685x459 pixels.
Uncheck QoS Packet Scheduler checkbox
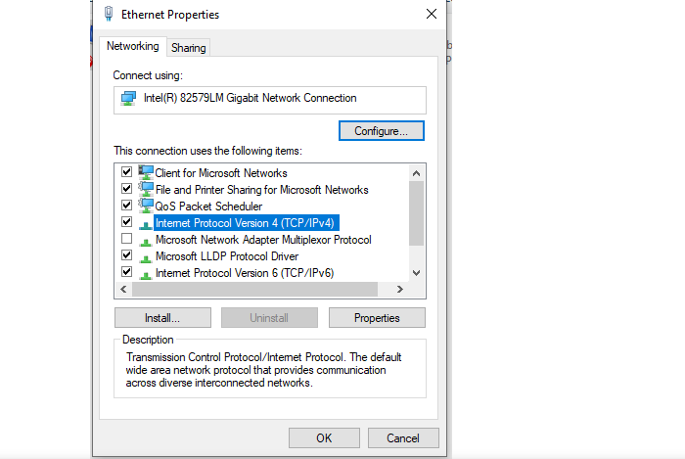[126, 205]
